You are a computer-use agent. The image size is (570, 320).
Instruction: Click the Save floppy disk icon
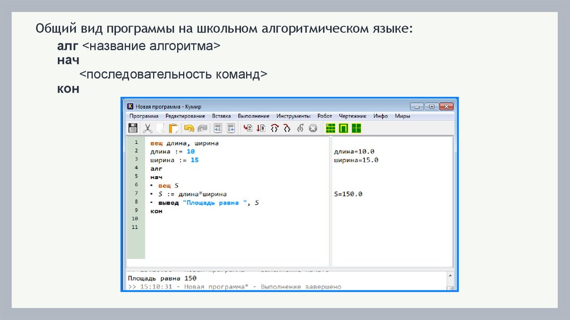[x=132, y=128]
